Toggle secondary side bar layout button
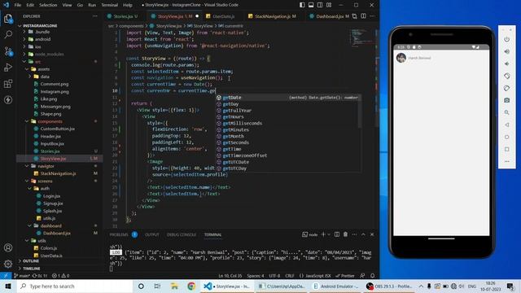The height and width of the screenshot is (293, 521). (320, 5)
